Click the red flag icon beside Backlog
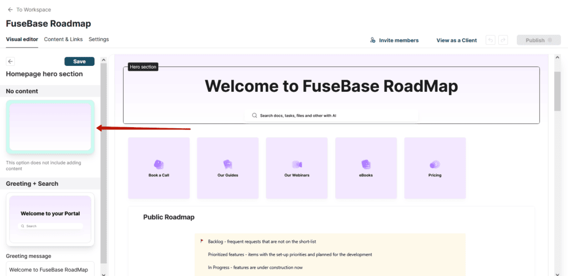 pos(201,241)
